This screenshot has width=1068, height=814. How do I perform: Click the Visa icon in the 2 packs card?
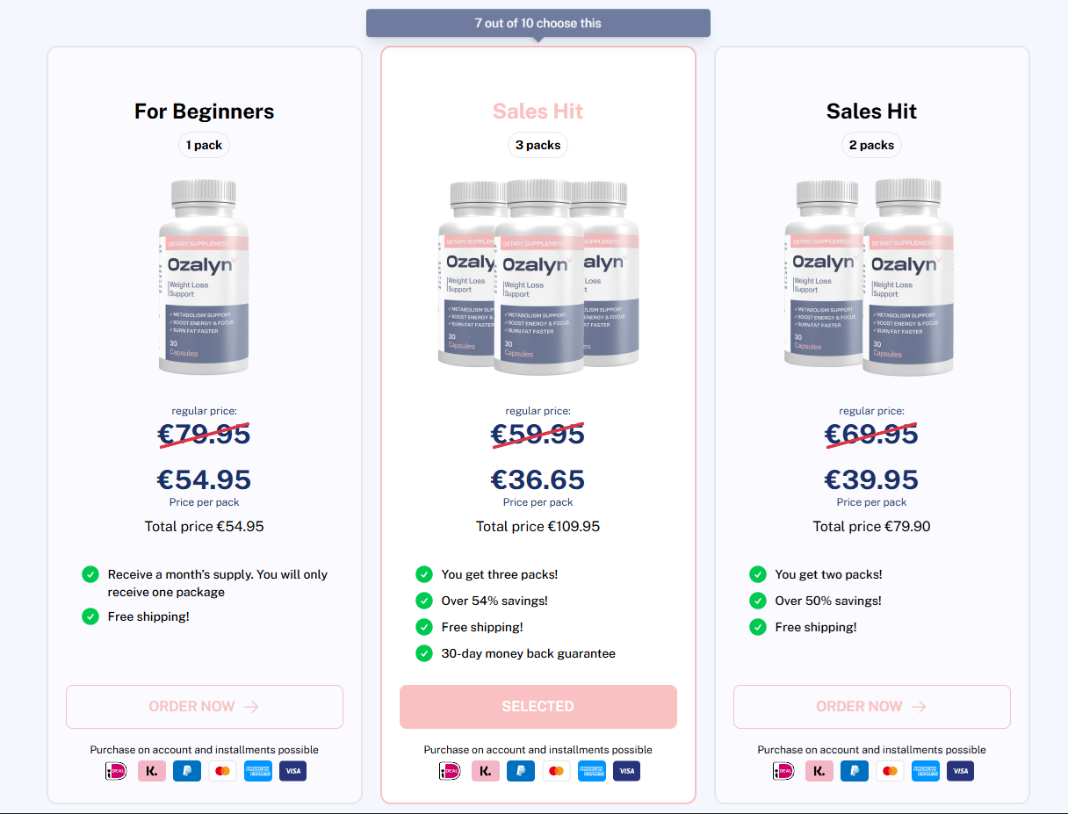coord(960,771)
